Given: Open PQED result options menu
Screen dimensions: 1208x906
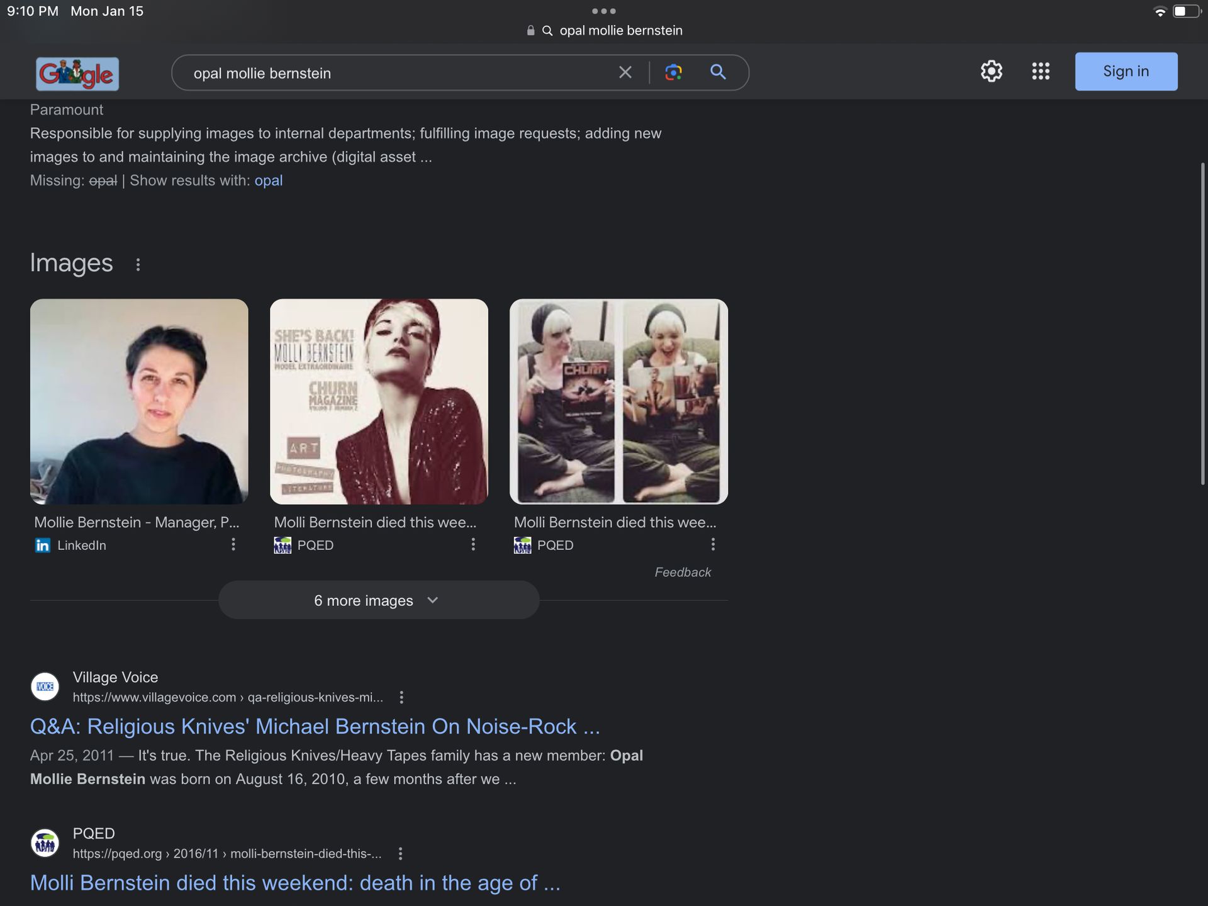Looking at the screenshot, I should (400, 854).
